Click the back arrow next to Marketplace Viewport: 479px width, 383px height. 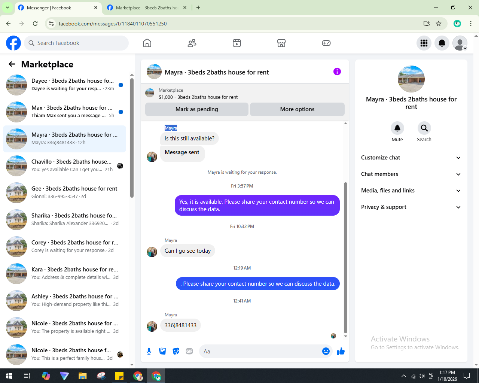pos(12,64)
